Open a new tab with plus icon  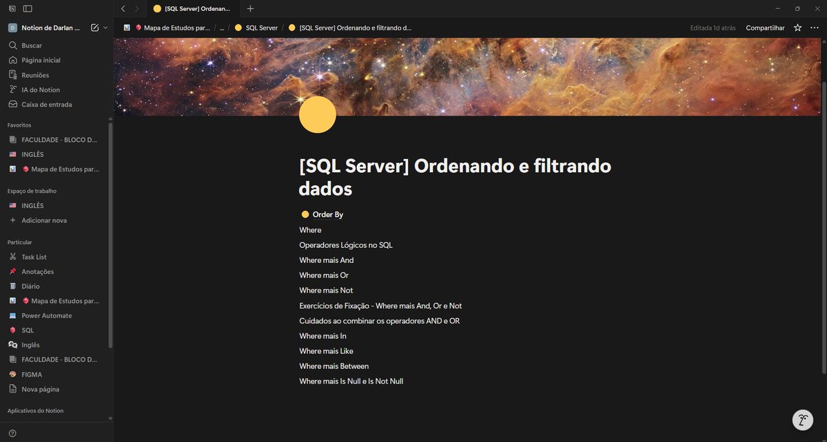(250, 8)
